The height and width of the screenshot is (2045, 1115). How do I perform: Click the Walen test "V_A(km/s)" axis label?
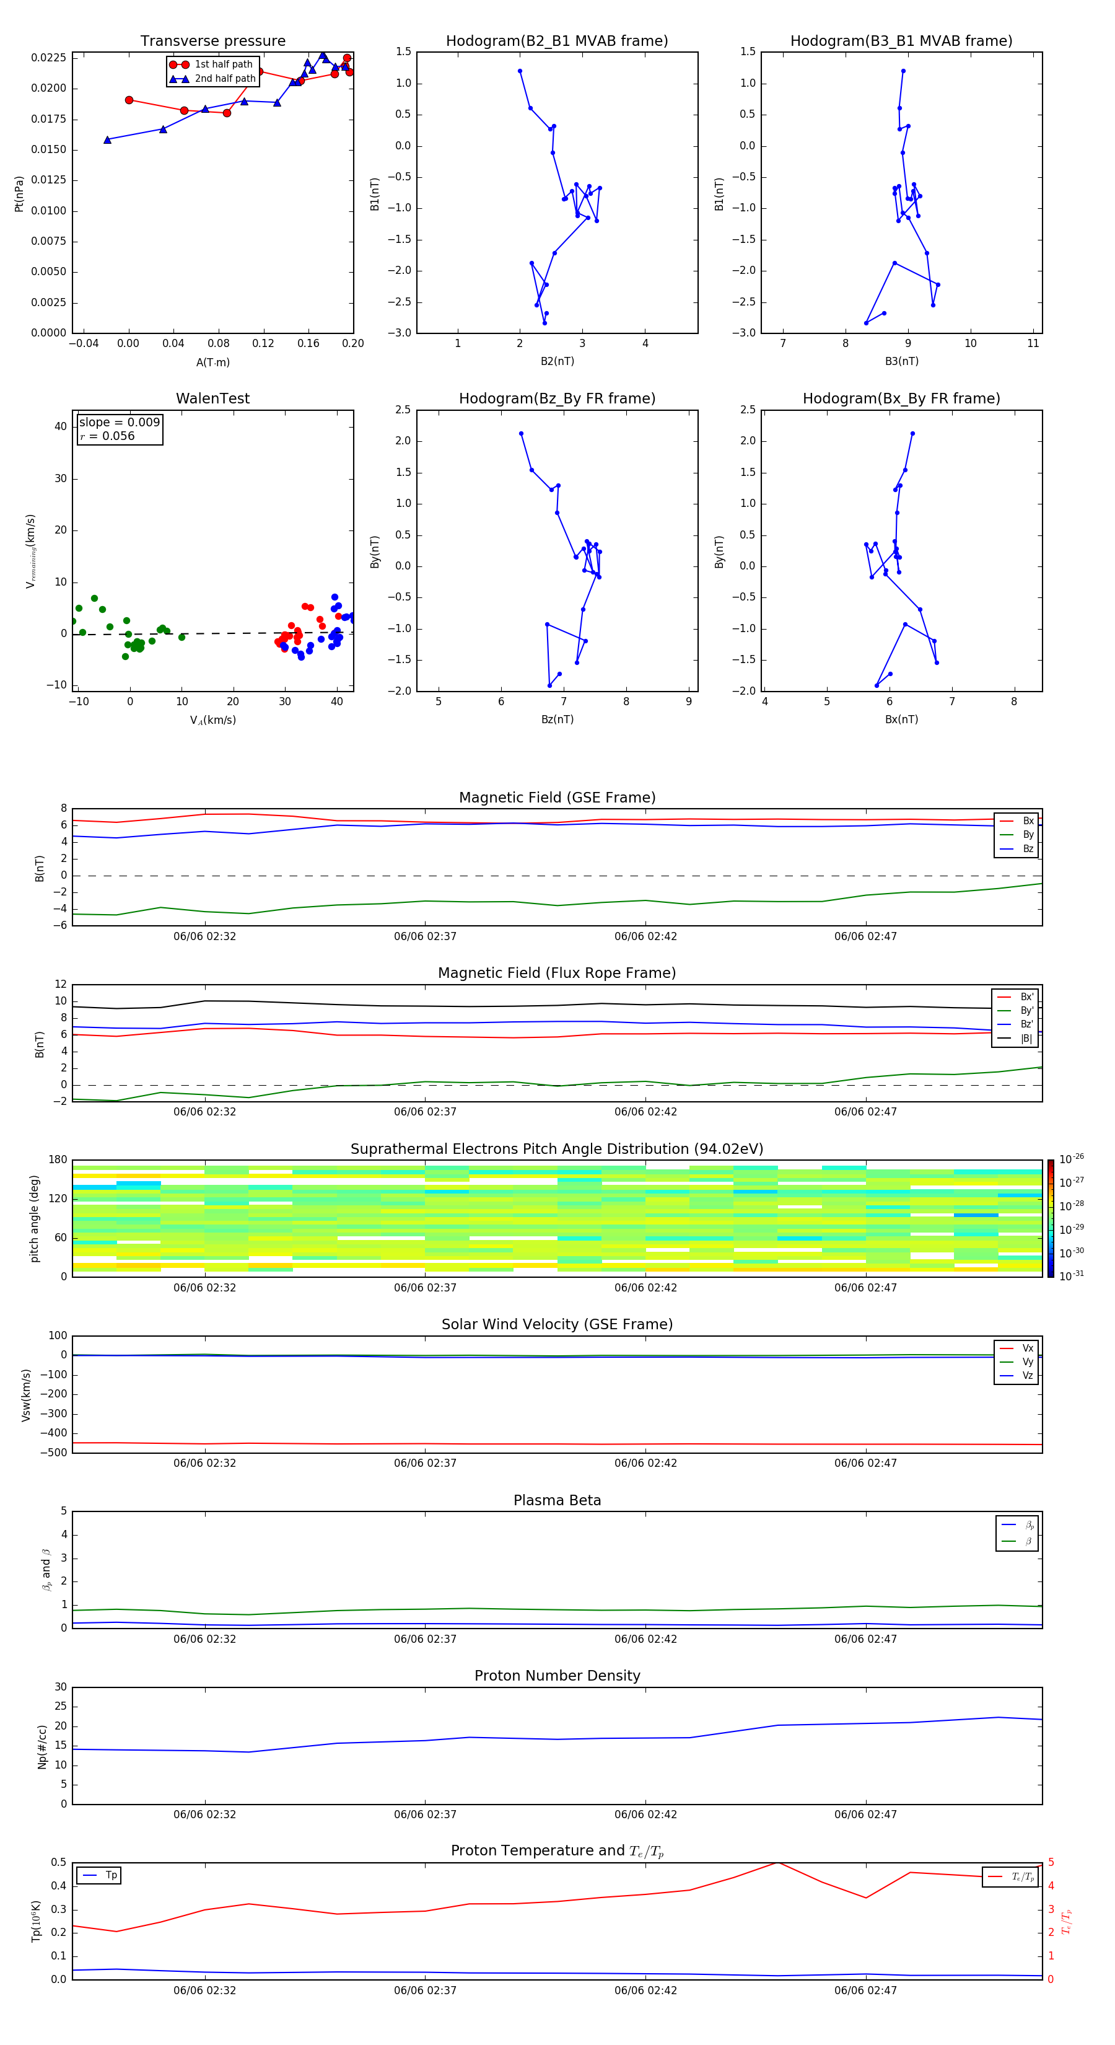pos(212,720)
